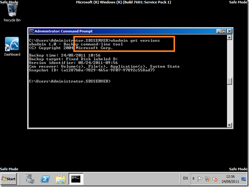Open the Dashboard desktop shortcut
This screenshot has width=249, height=187.
point(12,46)
